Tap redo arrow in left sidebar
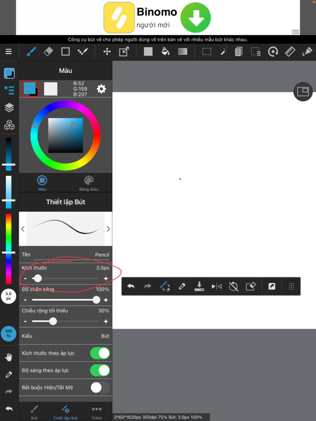 coord(9,391)
